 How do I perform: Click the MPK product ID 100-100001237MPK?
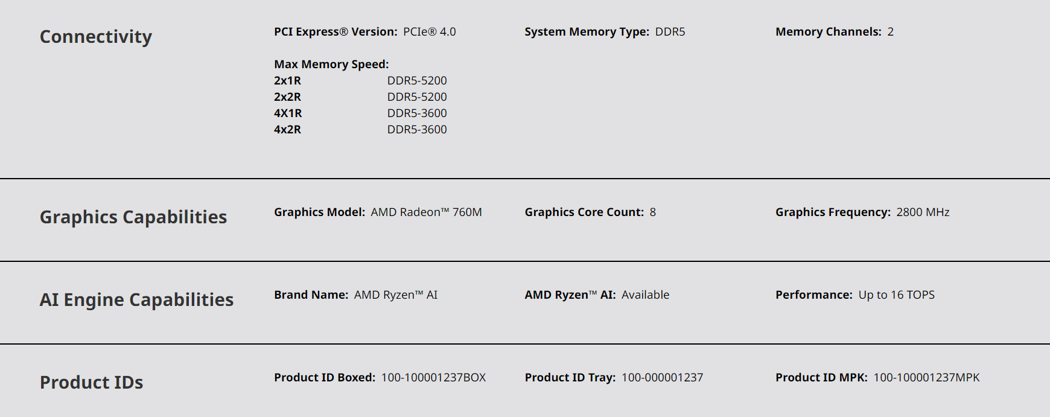point(926,378)
